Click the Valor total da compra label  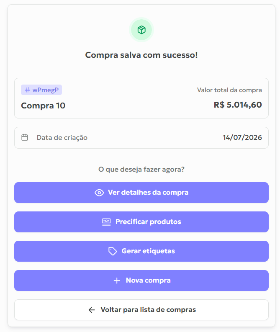(x=229, y=90)
